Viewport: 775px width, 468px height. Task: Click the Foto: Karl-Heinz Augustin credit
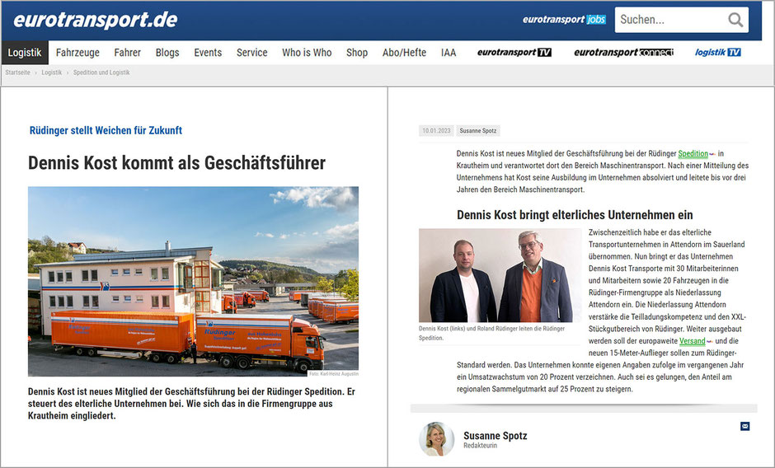pos(334,373)
